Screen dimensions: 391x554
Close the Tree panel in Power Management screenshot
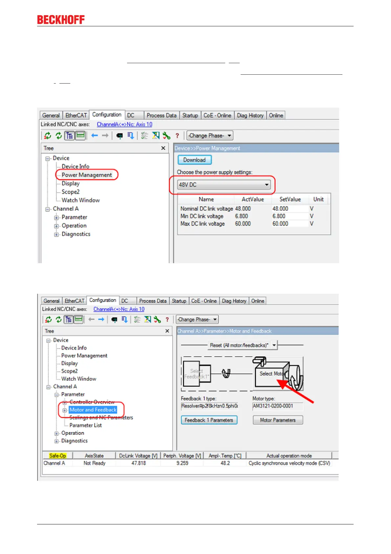tap(163, 148)
